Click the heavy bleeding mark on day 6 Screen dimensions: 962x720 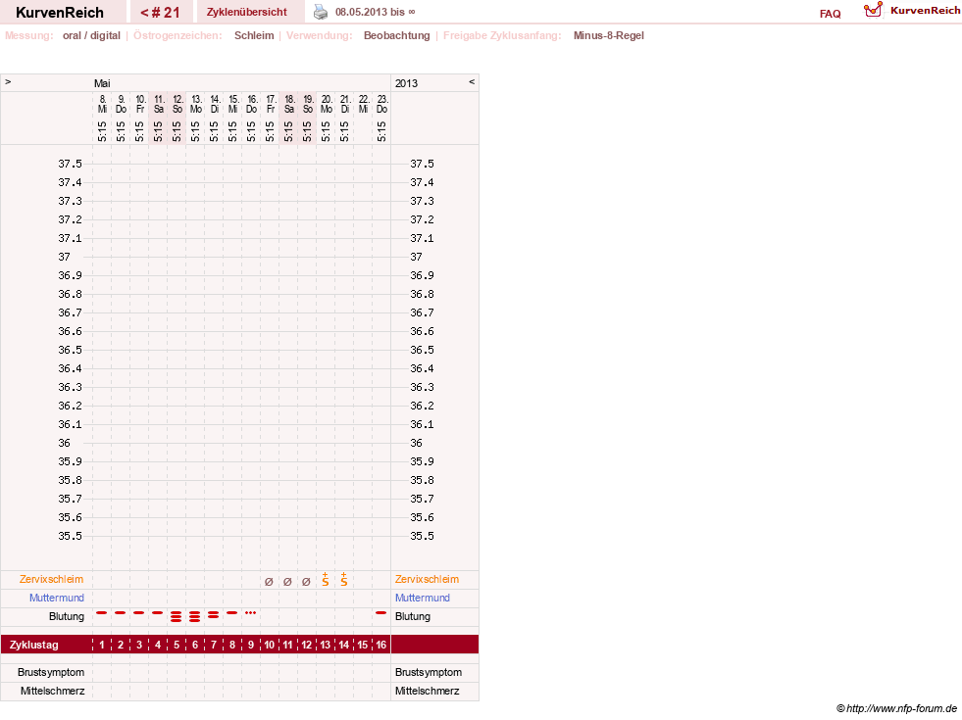(195, 616)
